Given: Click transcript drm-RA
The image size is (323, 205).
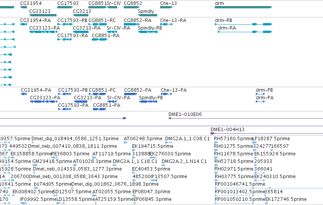Looking at the screenshot, I should [245, 32].
